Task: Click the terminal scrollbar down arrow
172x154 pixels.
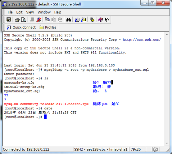Action: pos(167,143)
